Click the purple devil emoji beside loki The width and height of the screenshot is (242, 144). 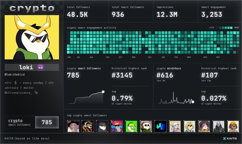pyautogui.click(x=41, y=67)
